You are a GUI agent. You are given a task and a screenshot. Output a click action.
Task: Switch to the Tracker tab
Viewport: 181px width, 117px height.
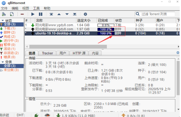pyautogui.click(x=48, y=53)
